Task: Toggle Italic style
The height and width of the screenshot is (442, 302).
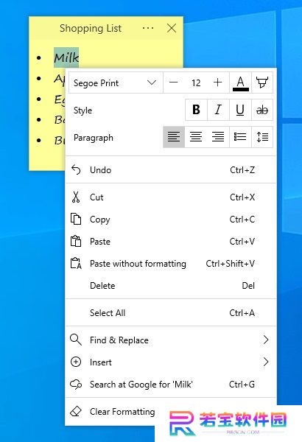Action: 218,110
